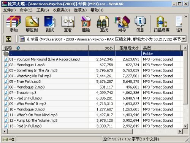Select '13 - Paid In Full.mp3' file

pyautogui.click(x=92, y=126)
